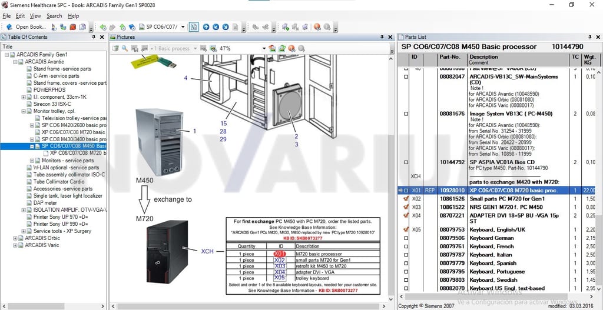Click the add to cart icon in the main toolbar

tap(286, 27)
